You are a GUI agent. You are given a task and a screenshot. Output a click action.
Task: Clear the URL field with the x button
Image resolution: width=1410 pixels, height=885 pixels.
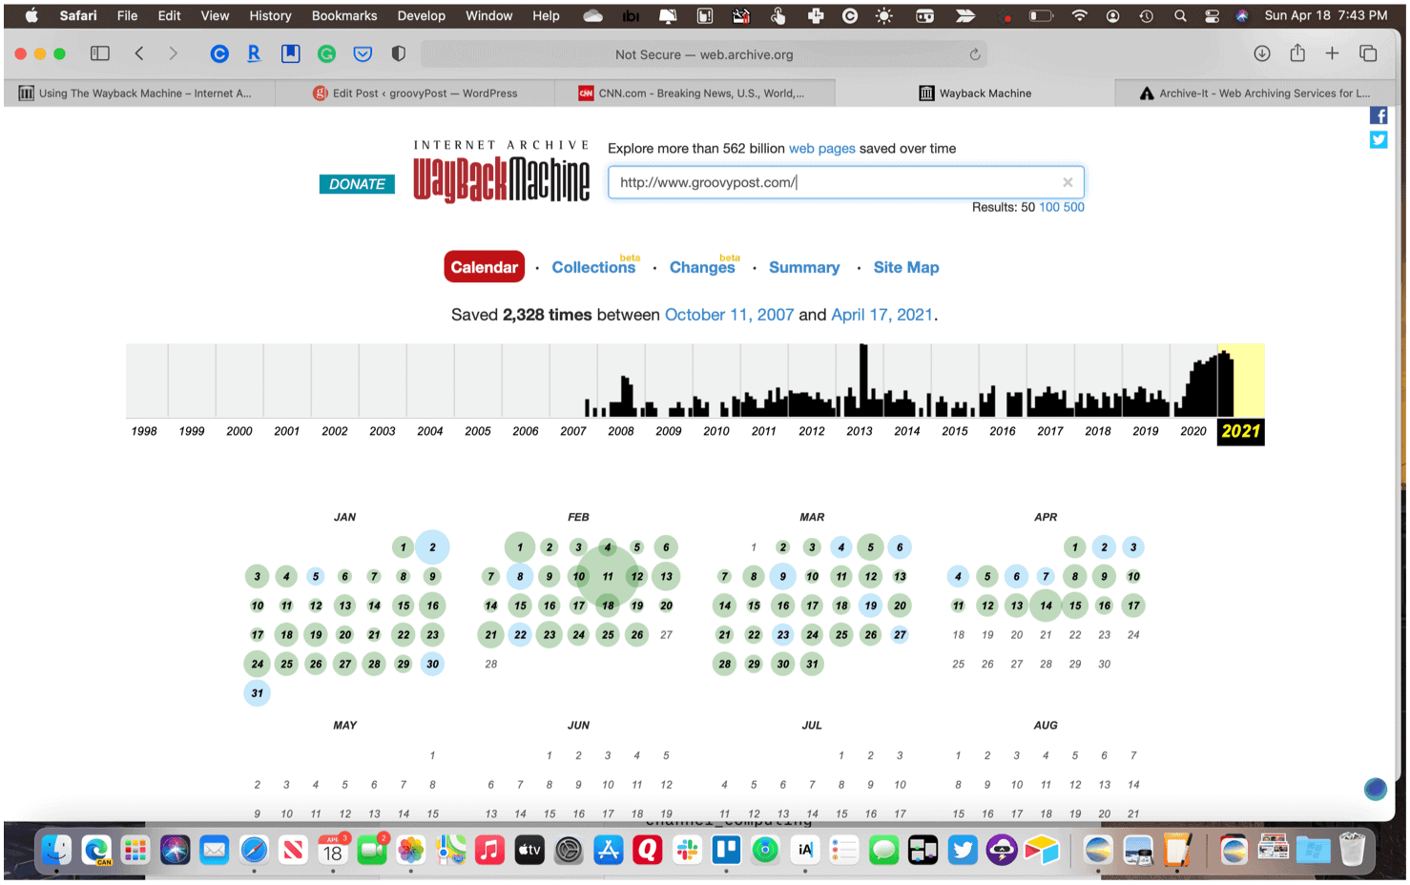[1068, 182]
